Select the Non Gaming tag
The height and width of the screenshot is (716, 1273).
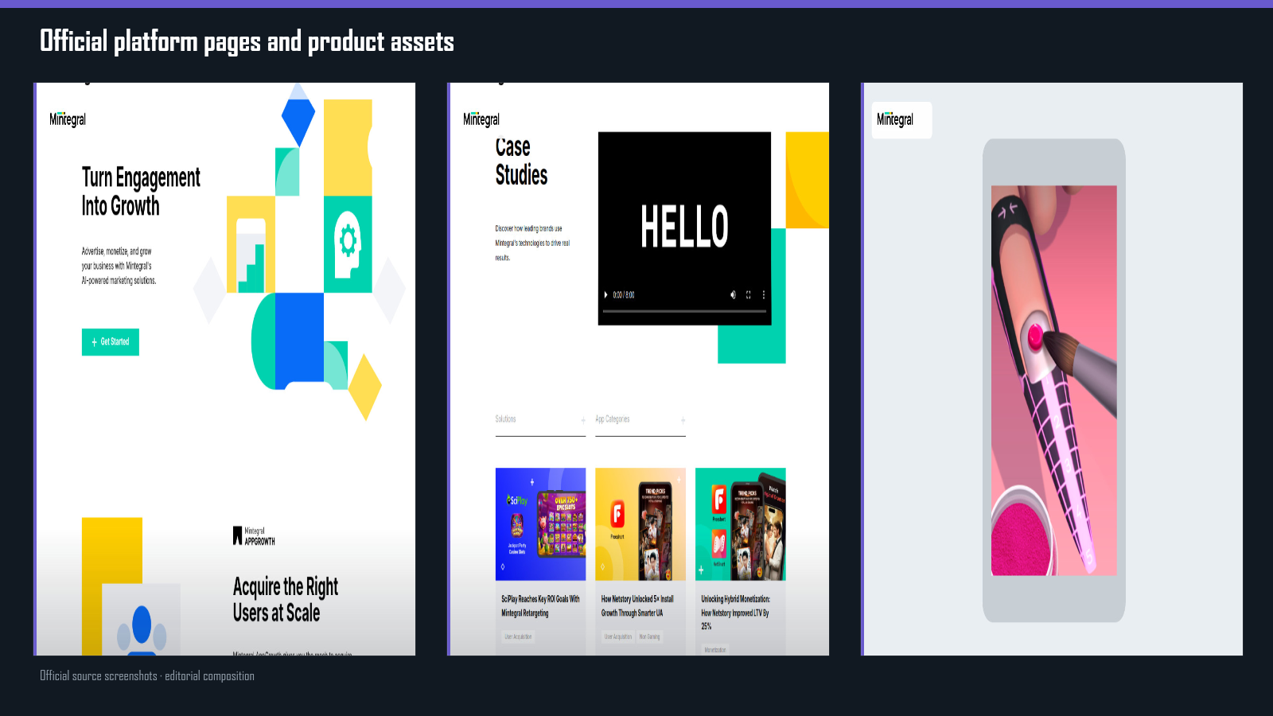650,636
